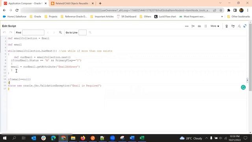Click the go-to-line search icon
Screen dimensions: 252x142
click(x=90, y=32)
